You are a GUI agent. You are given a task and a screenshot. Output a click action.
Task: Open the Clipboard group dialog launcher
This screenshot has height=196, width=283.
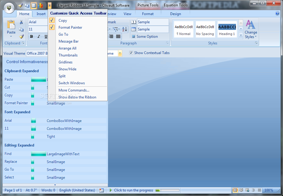[x=23, y=43]
